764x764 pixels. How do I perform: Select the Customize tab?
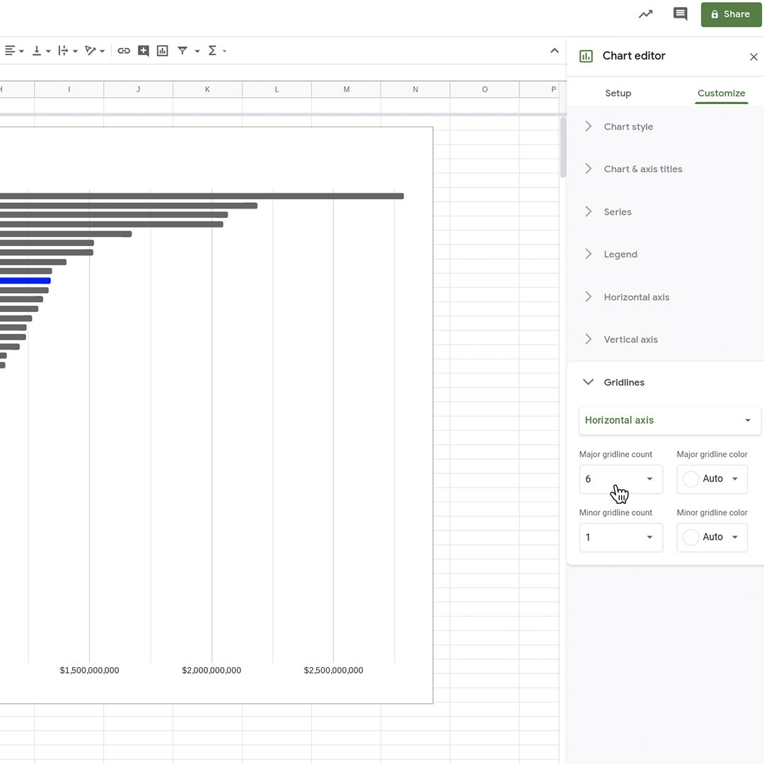(x=721, y=93)
